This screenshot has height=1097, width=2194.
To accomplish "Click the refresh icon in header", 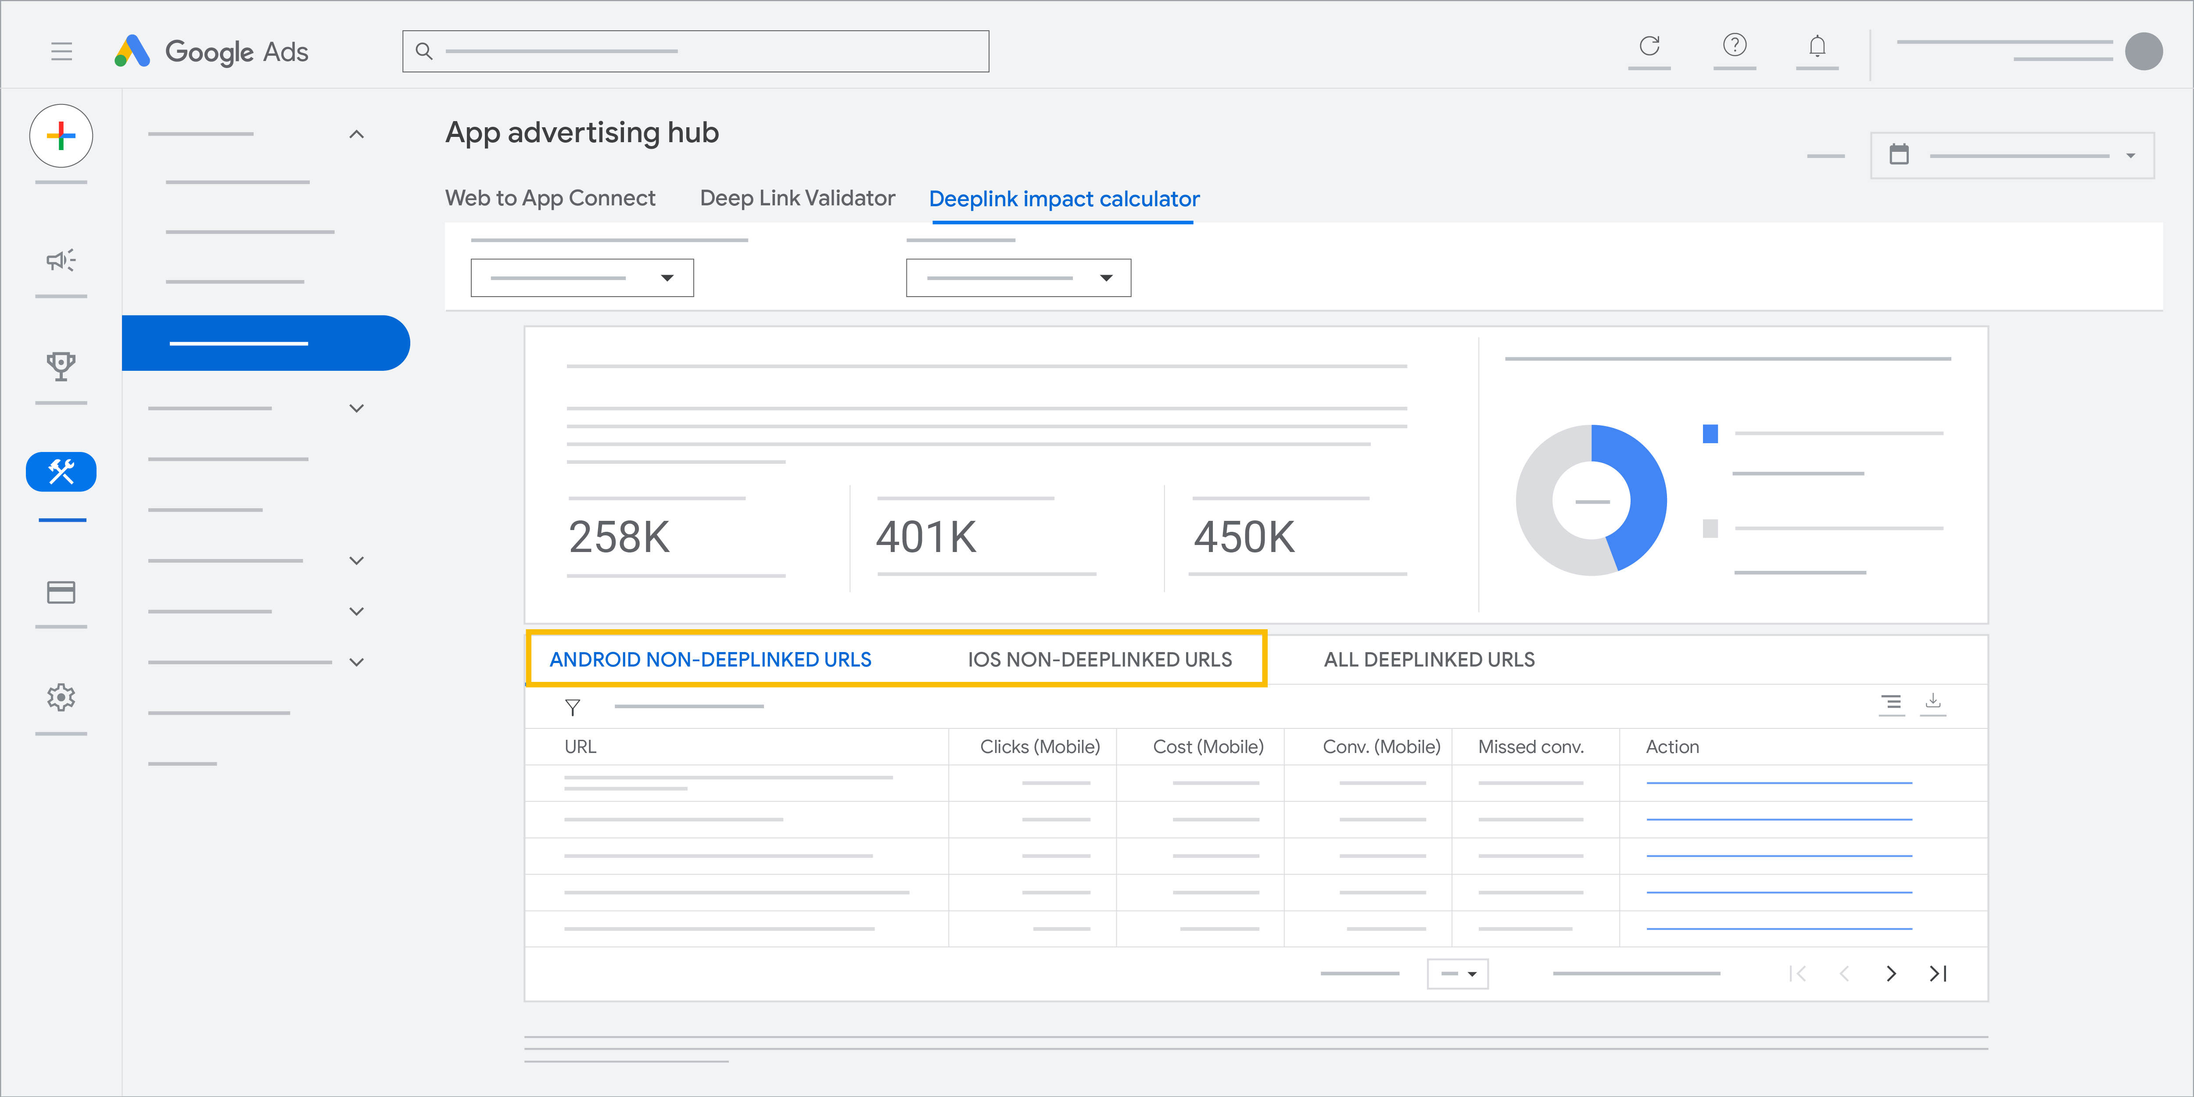I will [x=1649, y=45].
